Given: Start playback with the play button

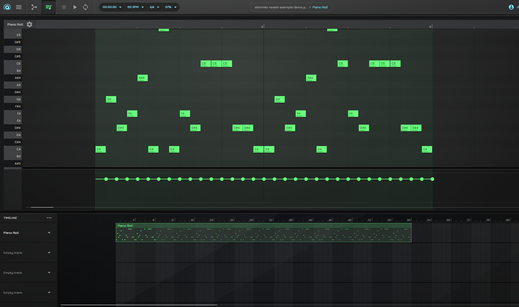Looking at the screenshot, I should (x=75, y=7).
